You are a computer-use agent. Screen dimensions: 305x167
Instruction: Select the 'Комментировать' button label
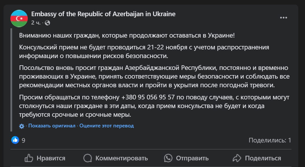coord(122,158)
